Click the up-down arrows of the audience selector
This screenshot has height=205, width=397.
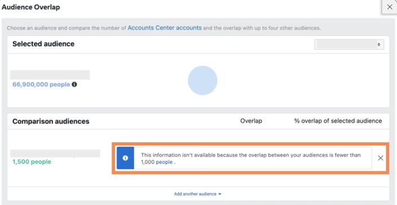point(379,44)
